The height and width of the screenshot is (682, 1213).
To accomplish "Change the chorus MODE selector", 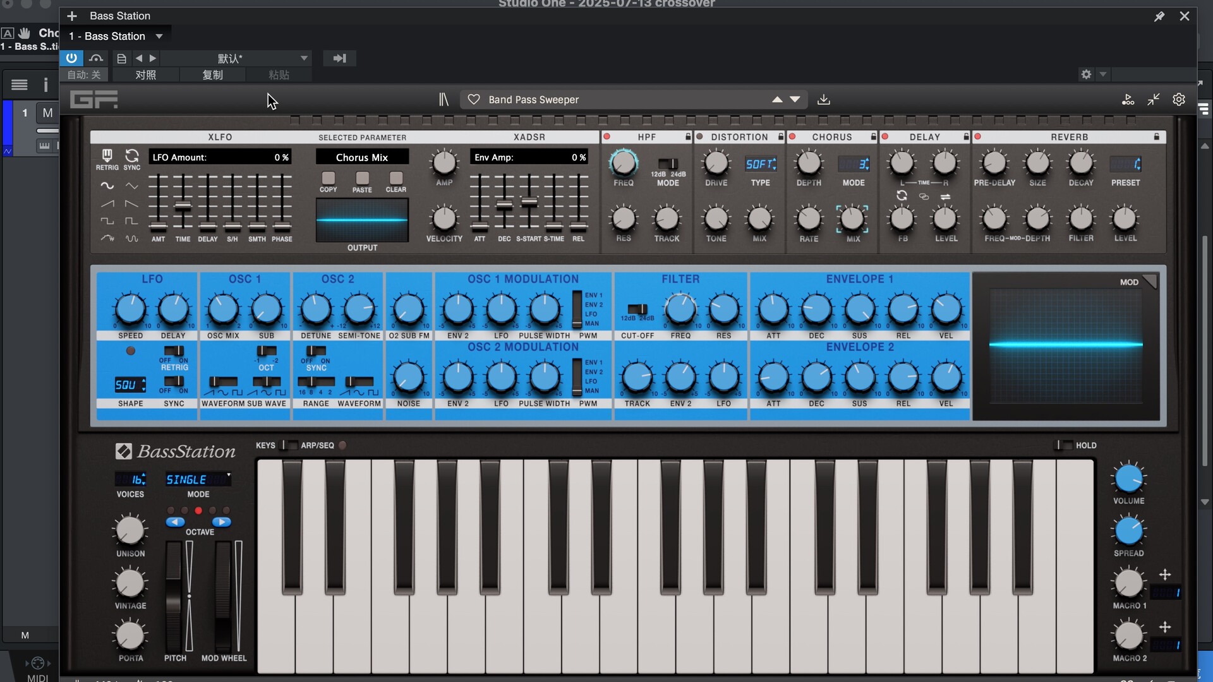I will 854,164.
